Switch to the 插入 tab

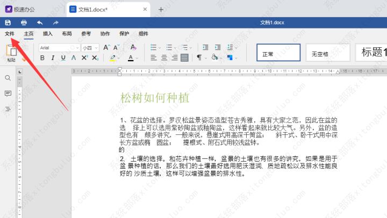coord(48,34)
